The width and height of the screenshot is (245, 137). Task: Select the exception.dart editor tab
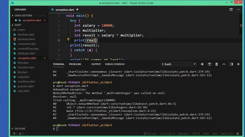(x=65, y=10)
